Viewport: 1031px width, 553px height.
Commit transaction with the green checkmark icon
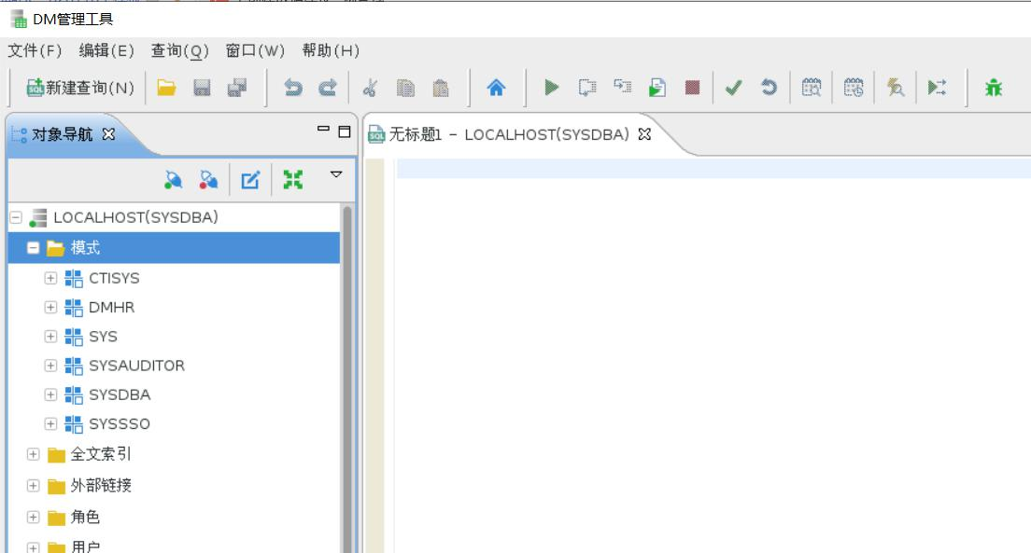[734, 88]
